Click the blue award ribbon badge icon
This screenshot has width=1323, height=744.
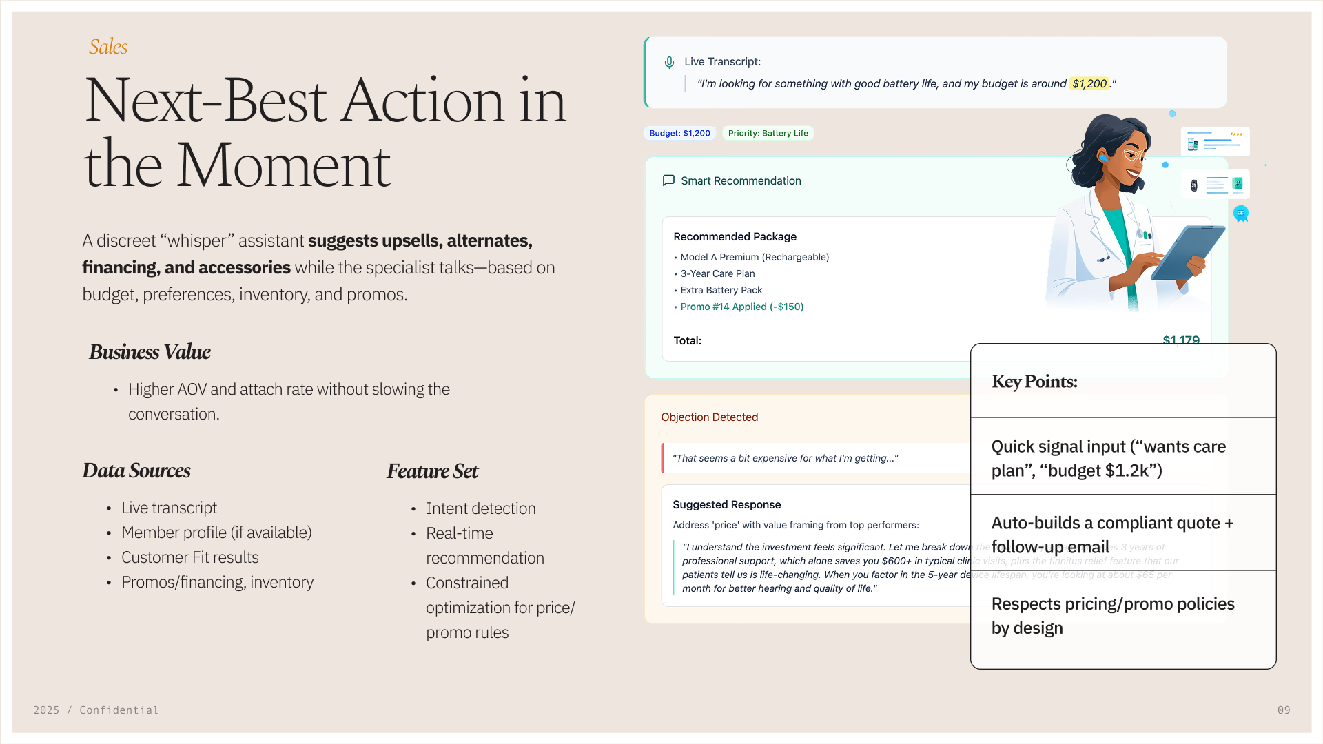pyautogui.click(x=1241, y=214)
